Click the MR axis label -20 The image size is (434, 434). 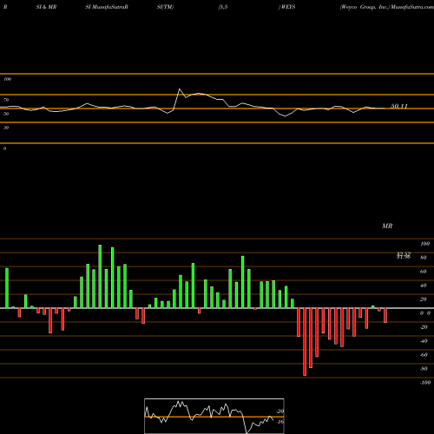[x=424, y=327]
